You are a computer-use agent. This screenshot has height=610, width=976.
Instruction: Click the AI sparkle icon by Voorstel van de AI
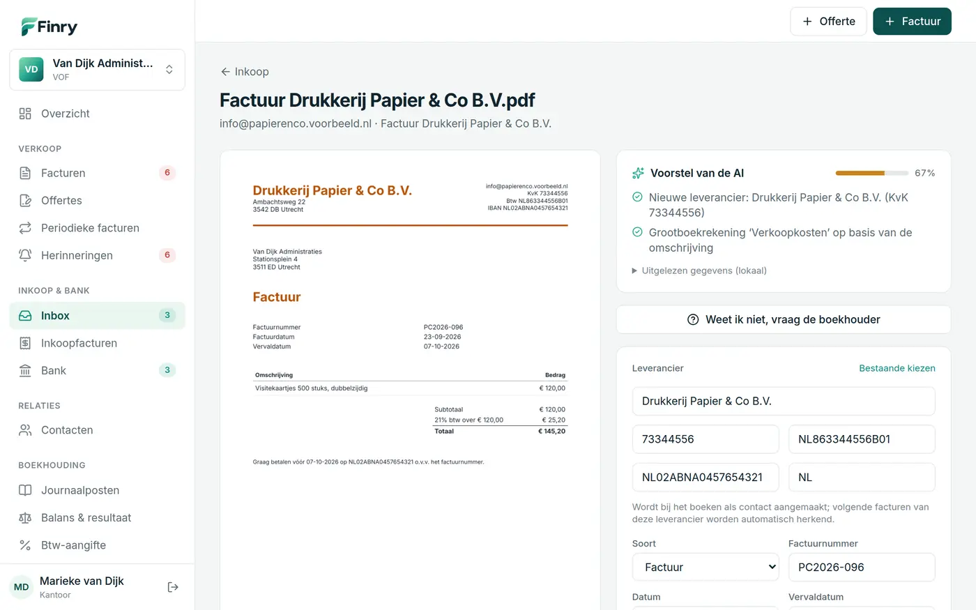pyautogui.click(x=638, y=173)
